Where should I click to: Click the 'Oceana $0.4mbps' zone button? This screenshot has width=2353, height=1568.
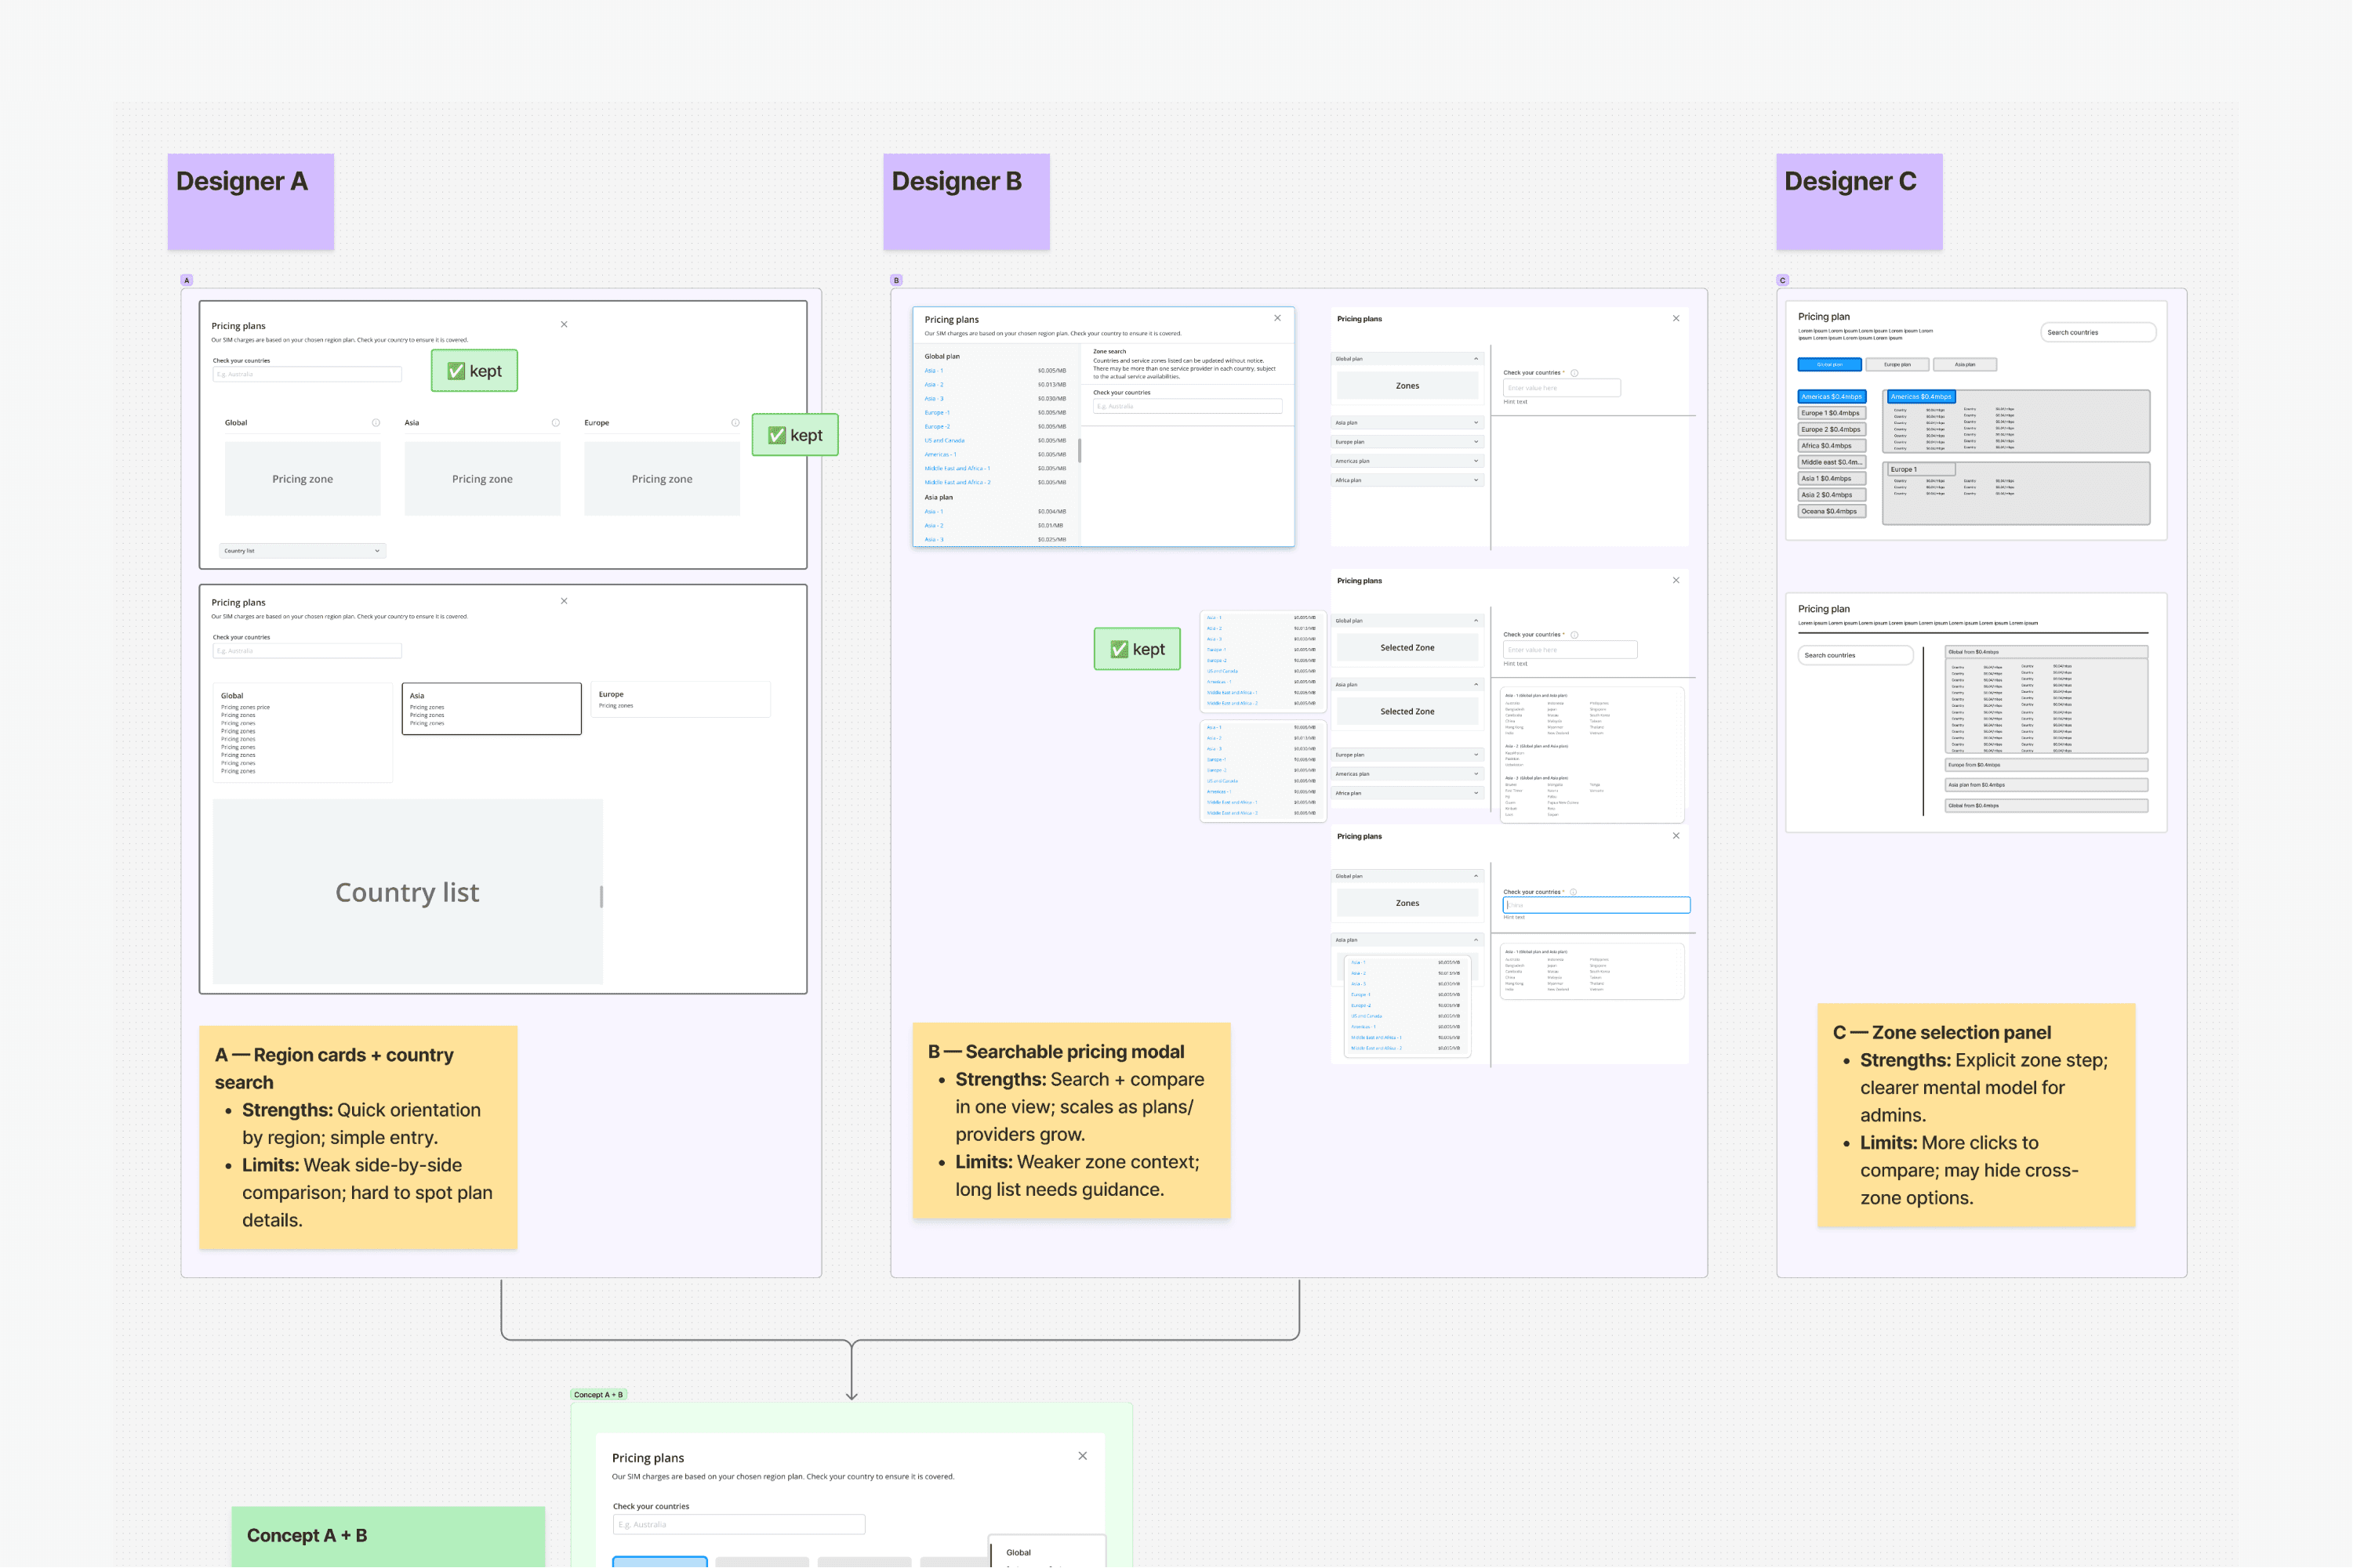coord(1831,511)
